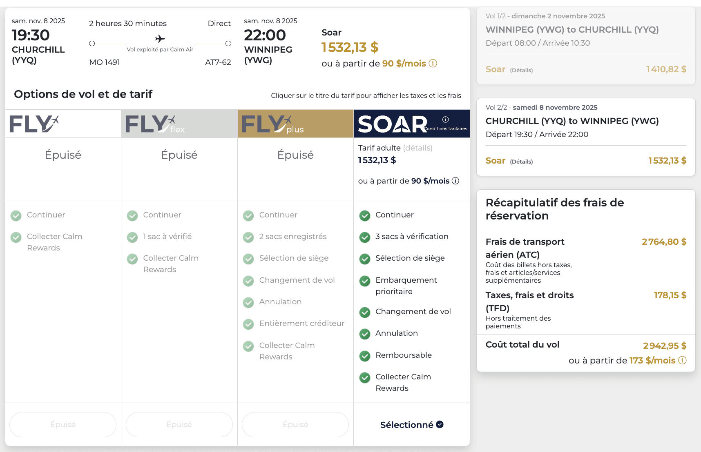Screen dimensions: 701x452
Task: Click aircraft type AT7-62
Action: pos(218,62)
